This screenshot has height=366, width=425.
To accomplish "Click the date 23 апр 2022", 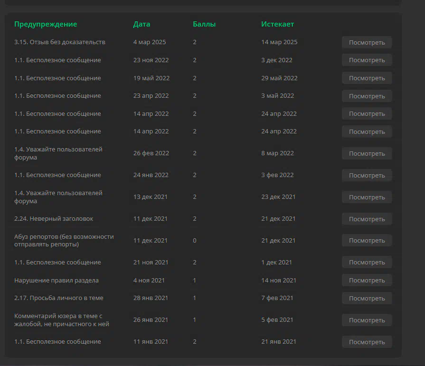I will 151,95.
